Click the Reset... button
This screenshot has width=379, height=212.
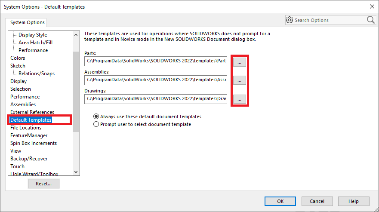(43, 184)
